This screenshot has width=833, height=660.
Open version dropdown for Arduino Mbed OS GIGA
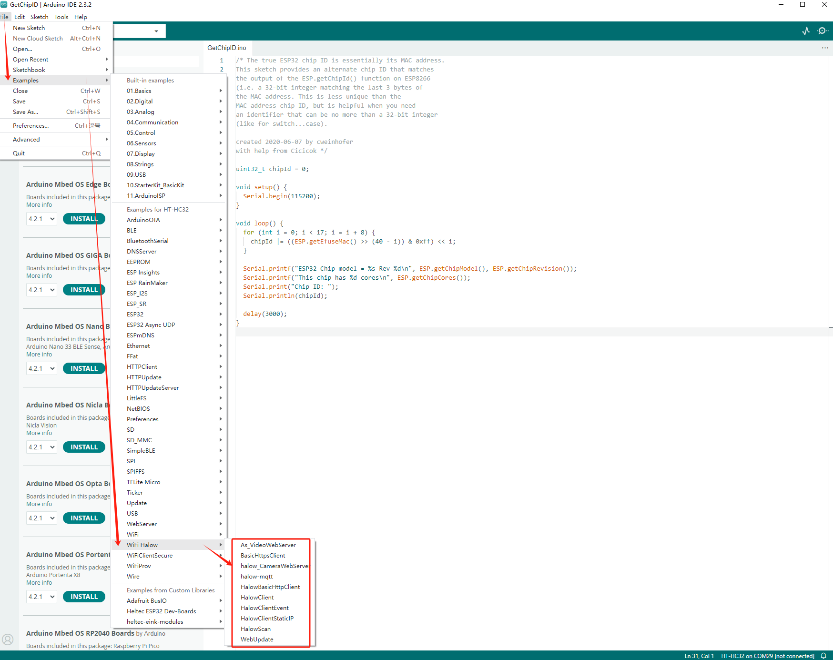click(41, 290)
